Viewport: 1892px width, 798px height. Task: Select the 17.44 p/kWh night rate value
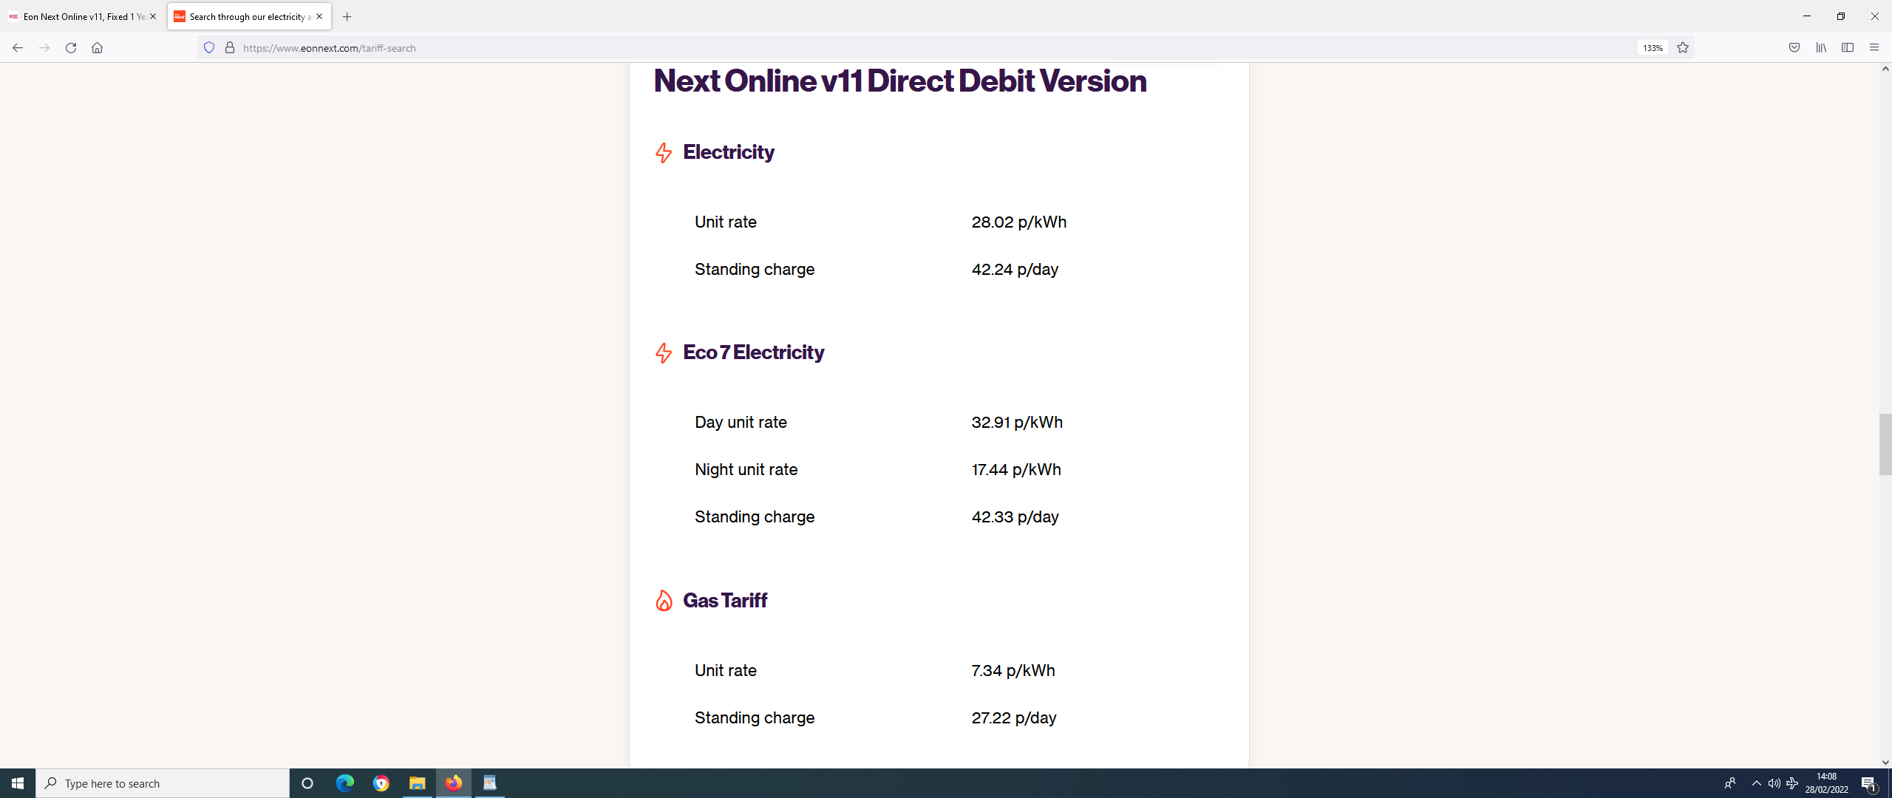(x=1016, y=470)
